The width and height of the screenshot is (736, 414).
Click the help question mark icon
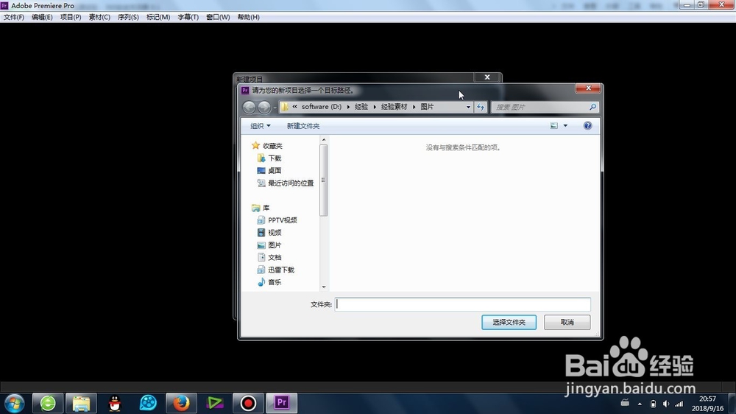coord(587,125)
